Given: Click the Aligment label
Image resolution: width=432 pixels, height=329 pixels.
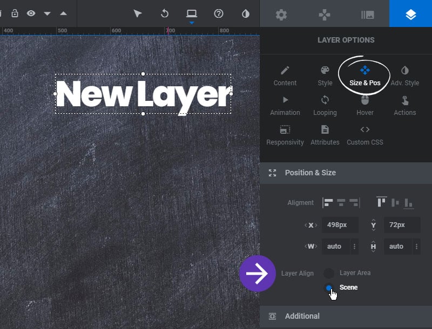Looking at the screenshot, I should click(x=300, y=203).
